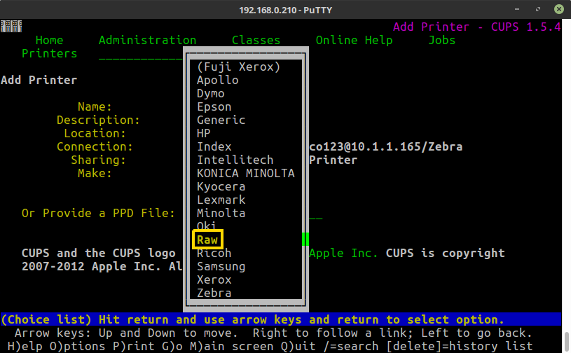Viewport: 571px width, 353px height.
Task: Select Raw in the make list
Action: click(207, 240)
